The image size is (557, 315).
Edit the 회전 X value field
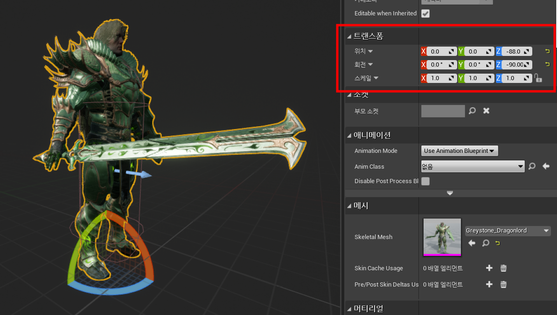pos(441,65)
